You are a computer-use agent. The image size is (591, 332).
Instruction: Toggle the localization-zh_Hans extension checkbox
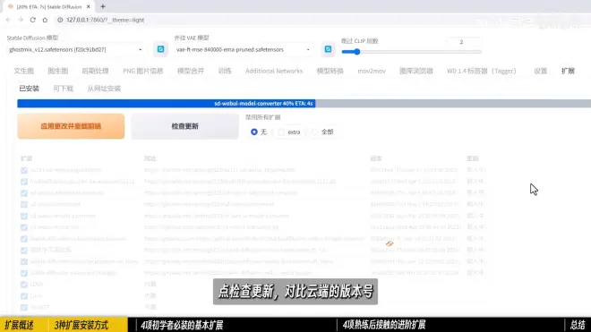click(24, 262)
